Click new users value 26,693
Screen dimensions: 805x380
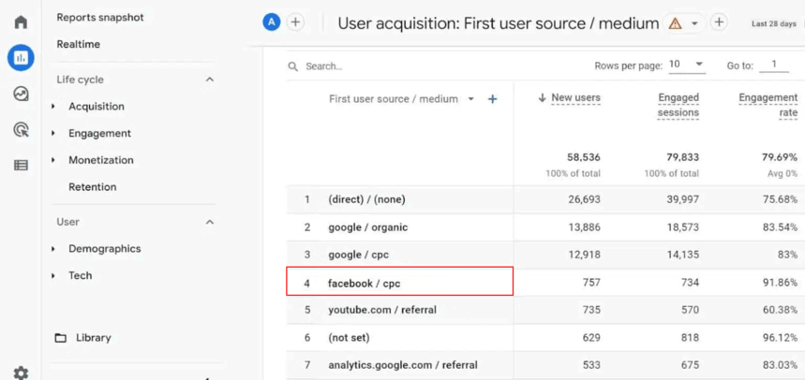584,199
